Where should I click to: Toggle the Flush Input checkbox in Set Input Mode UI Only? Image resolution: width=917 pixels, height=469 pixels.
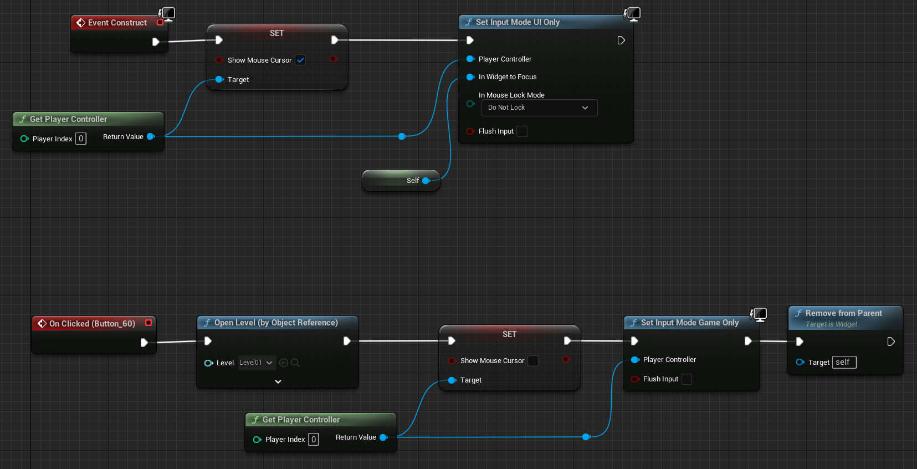point(522,131)
